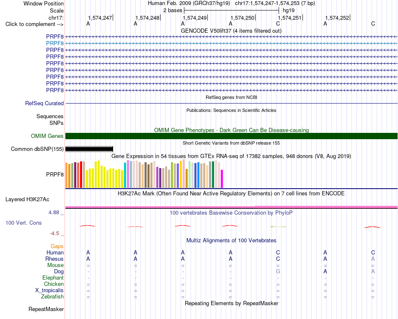Click the G base in the Dog alignment row

pyautogui.click(x=278, y=271)
